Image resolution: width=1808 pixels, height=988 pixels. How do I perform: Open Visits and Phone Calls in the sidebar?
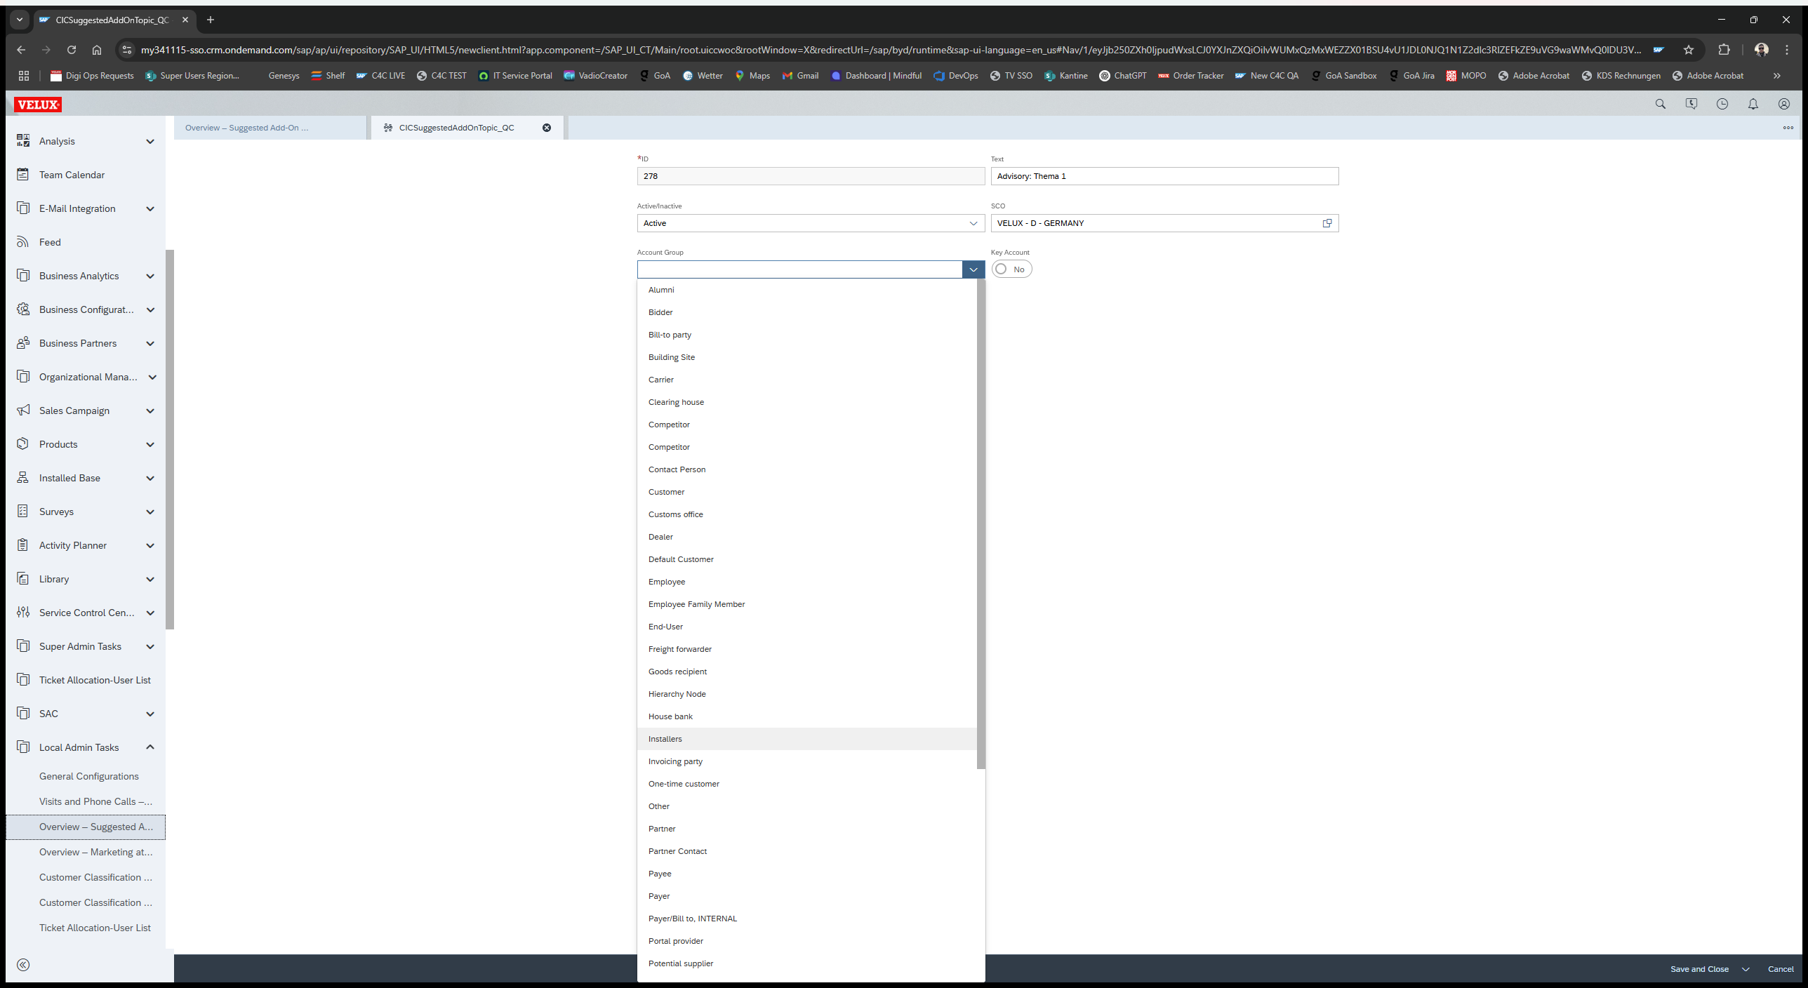coord(95,801)
